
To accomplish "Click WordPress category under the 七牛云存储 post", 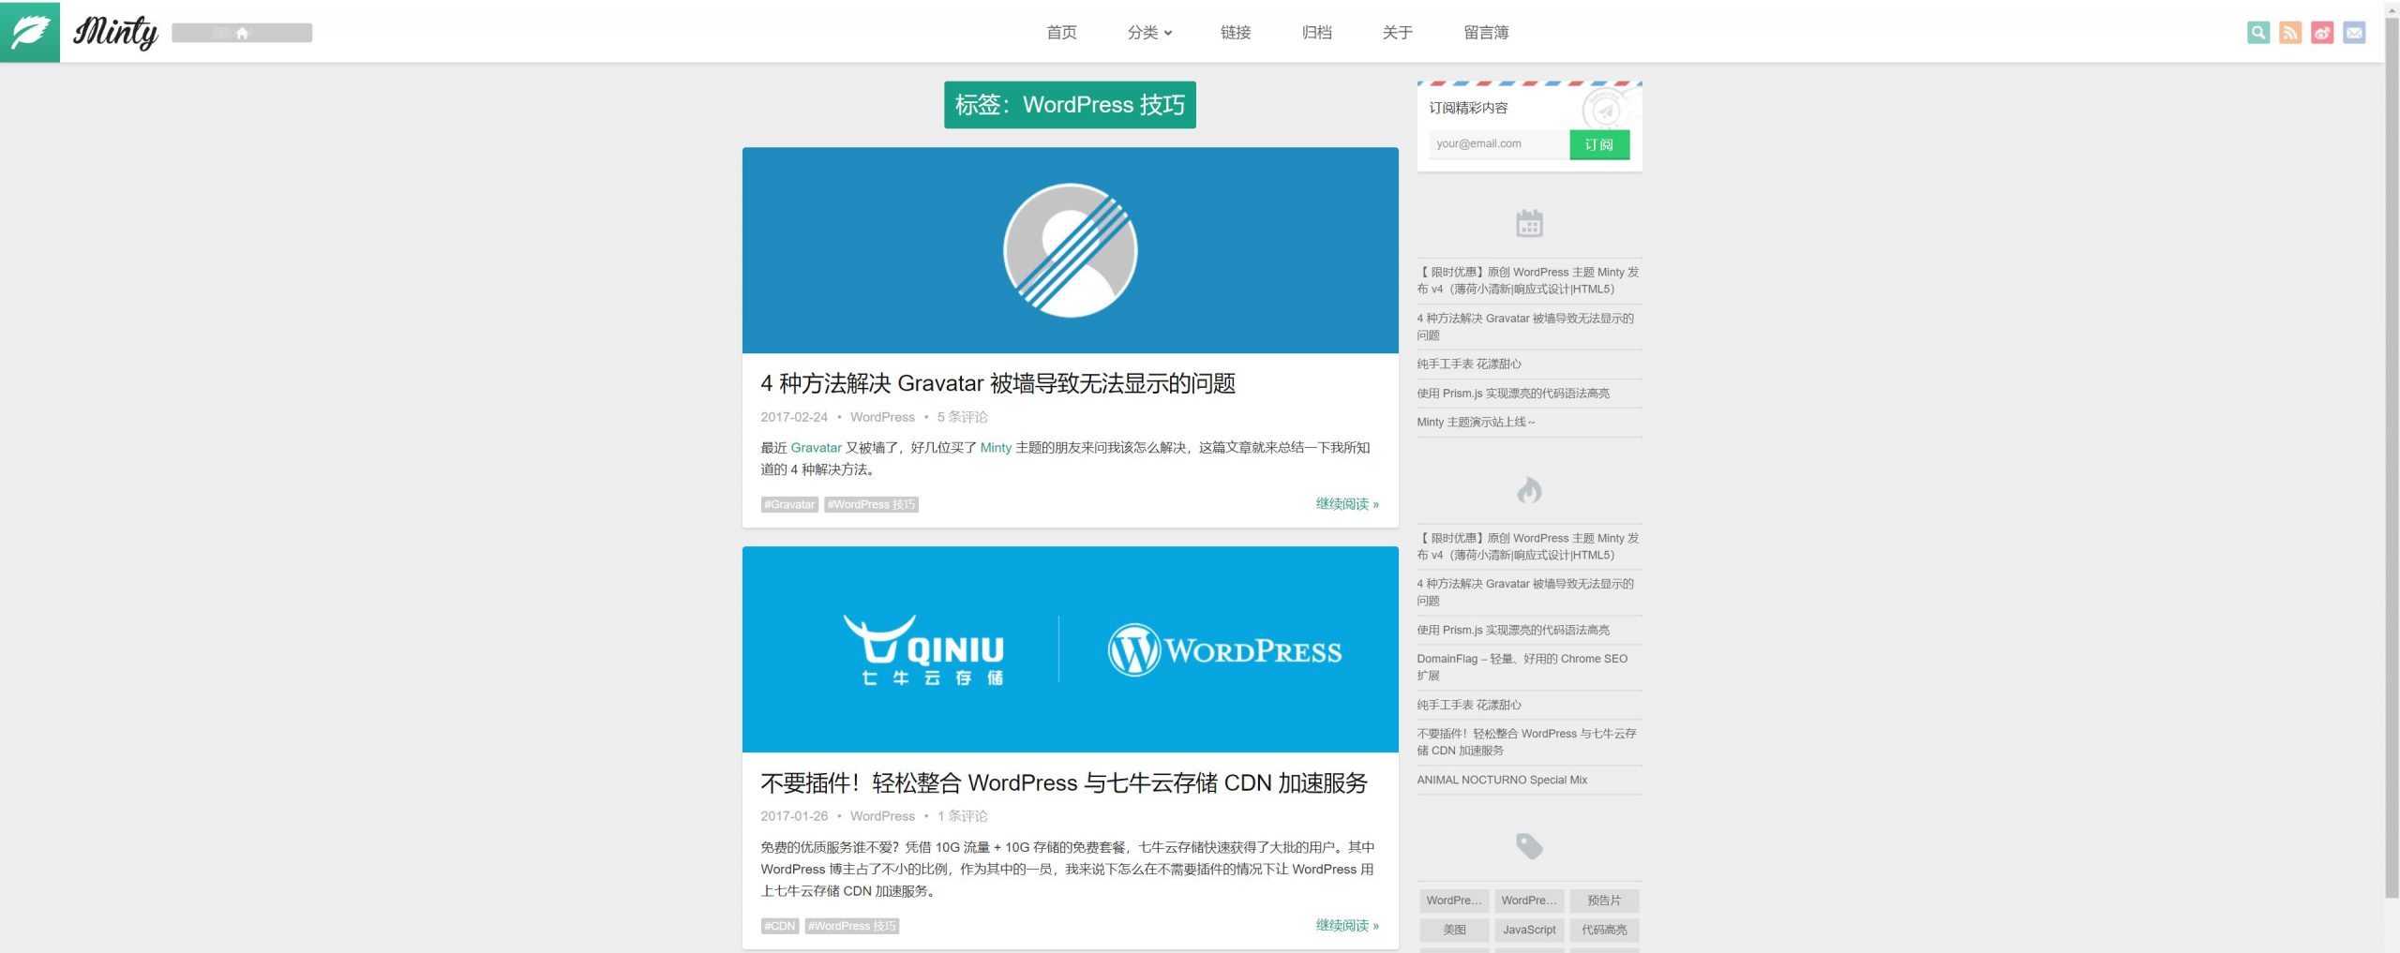I will (x=882, y=816).
